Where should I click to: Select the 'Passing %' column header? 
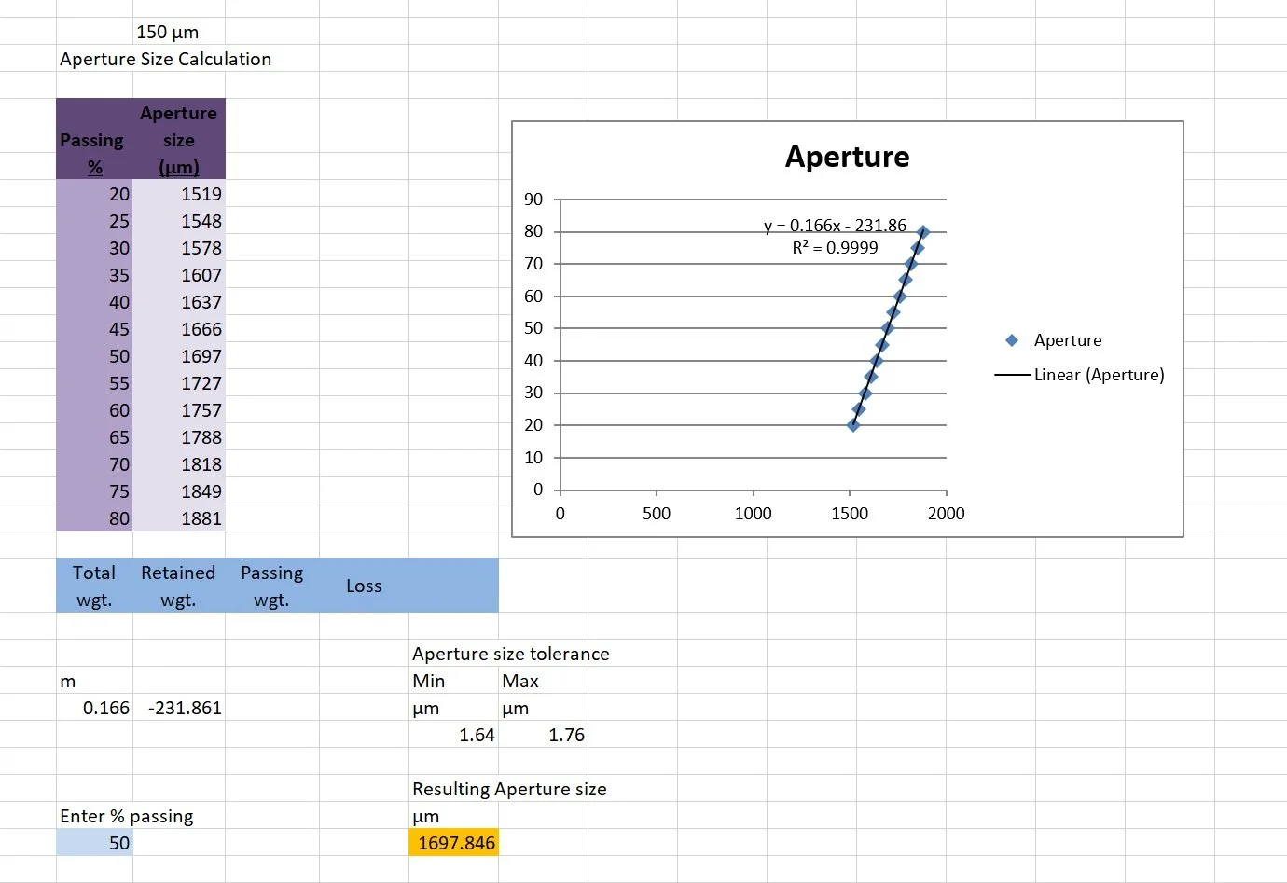point(94,139)
